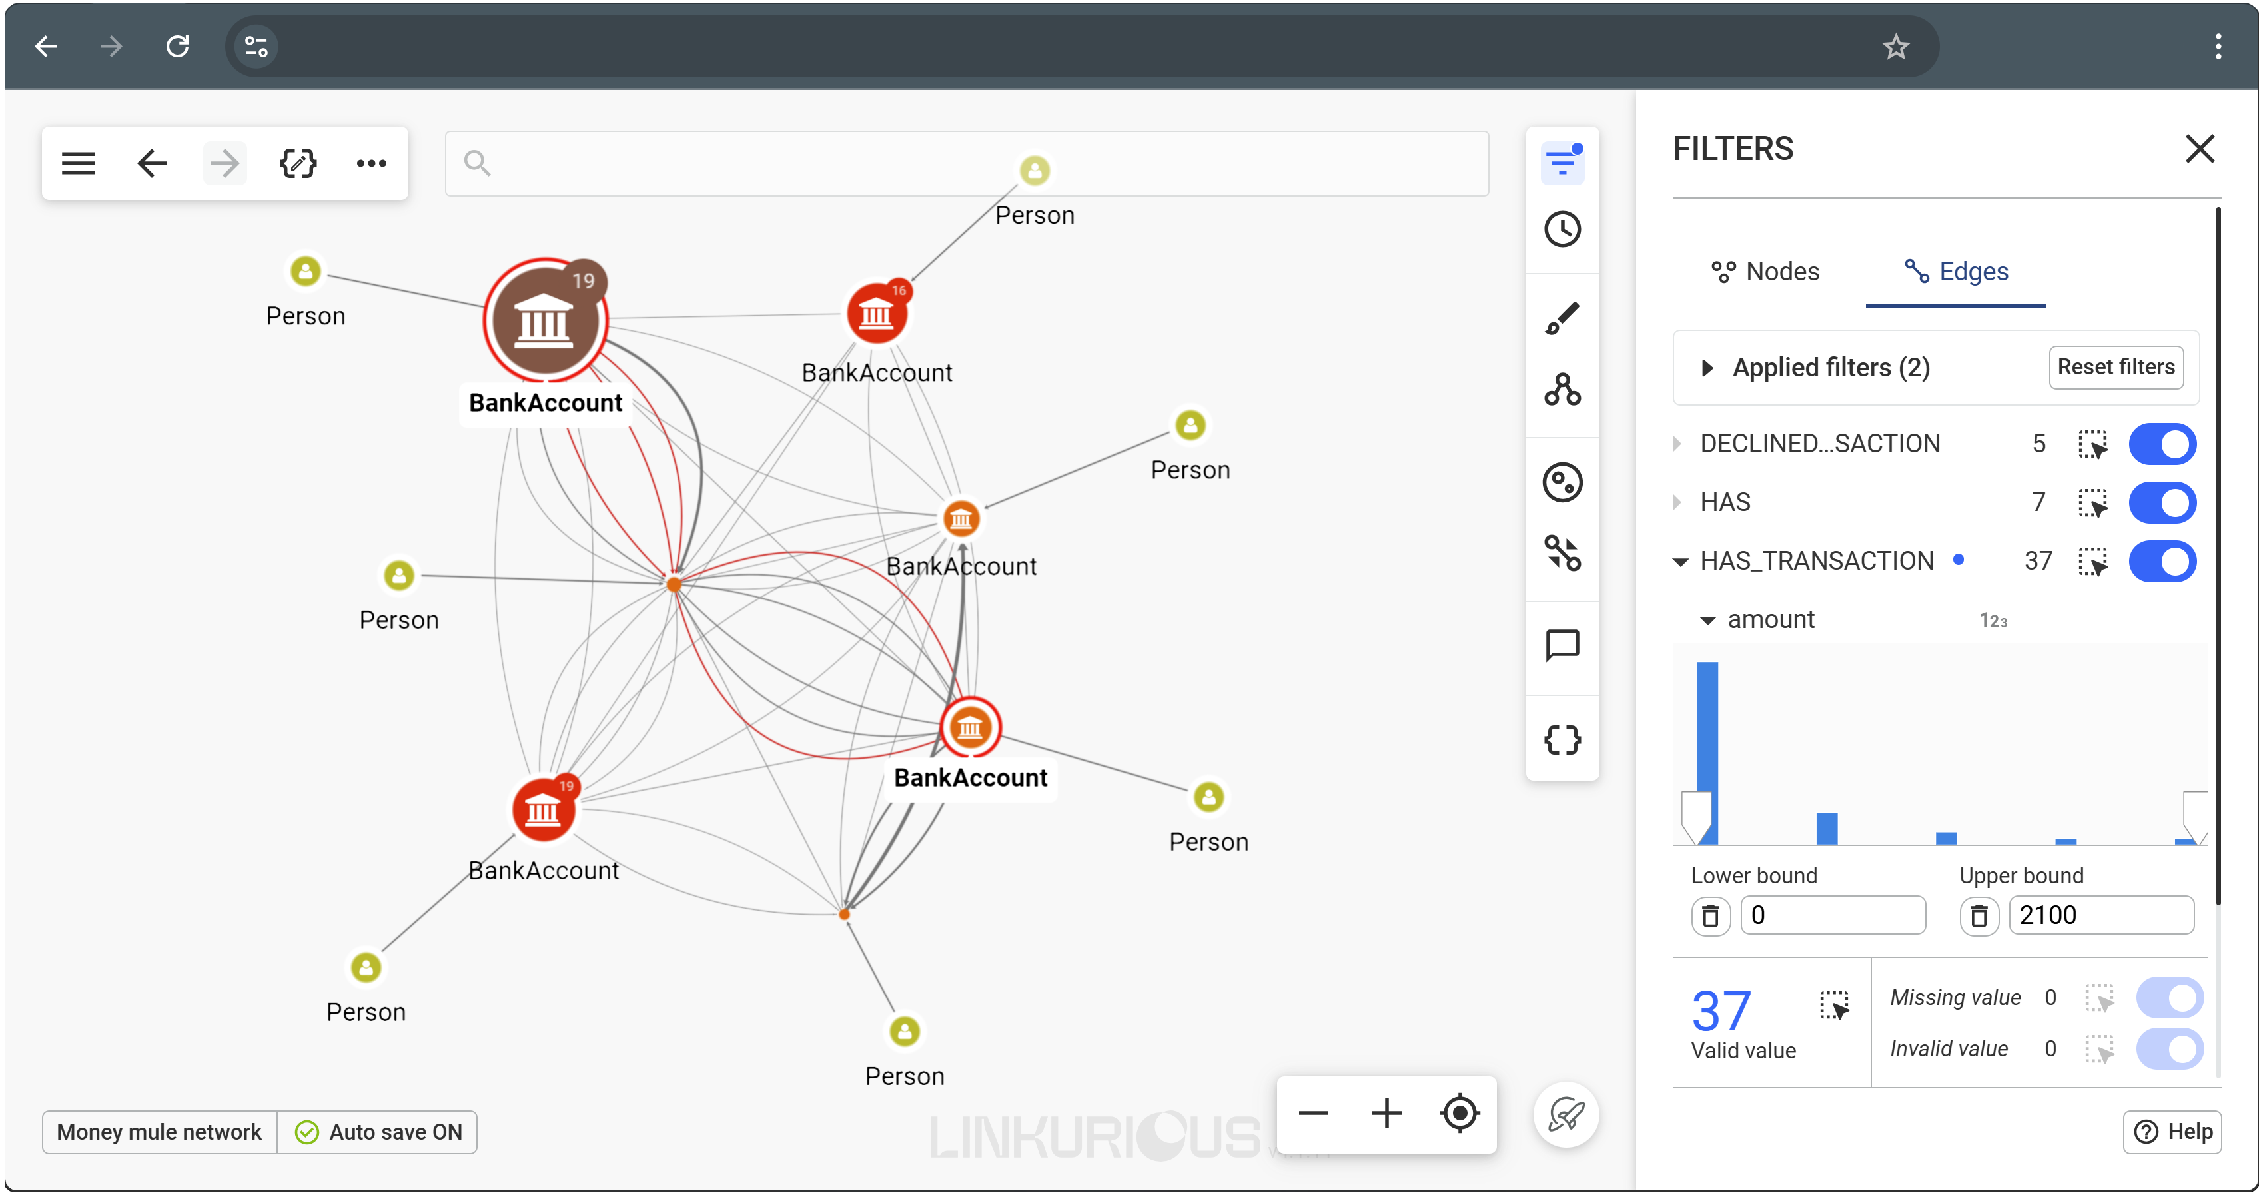Select all HAS edges icon
Screen dimensions: 2261x1195
coord(2092,503)
